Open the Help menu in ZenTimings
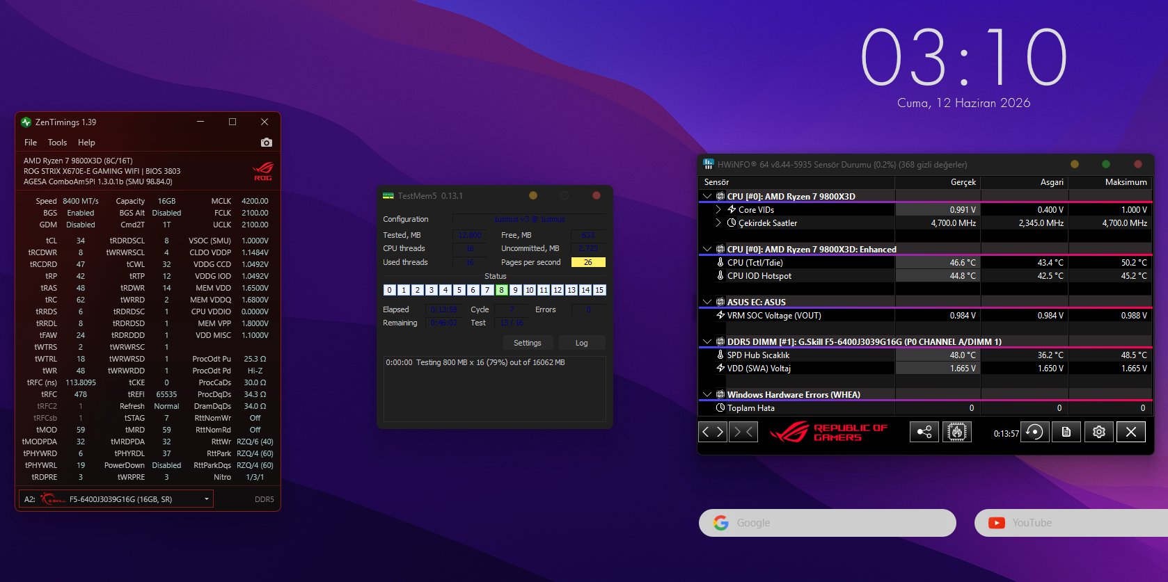Image resolution: width=1168 pixels, height=582 pixels. [86, 143]
